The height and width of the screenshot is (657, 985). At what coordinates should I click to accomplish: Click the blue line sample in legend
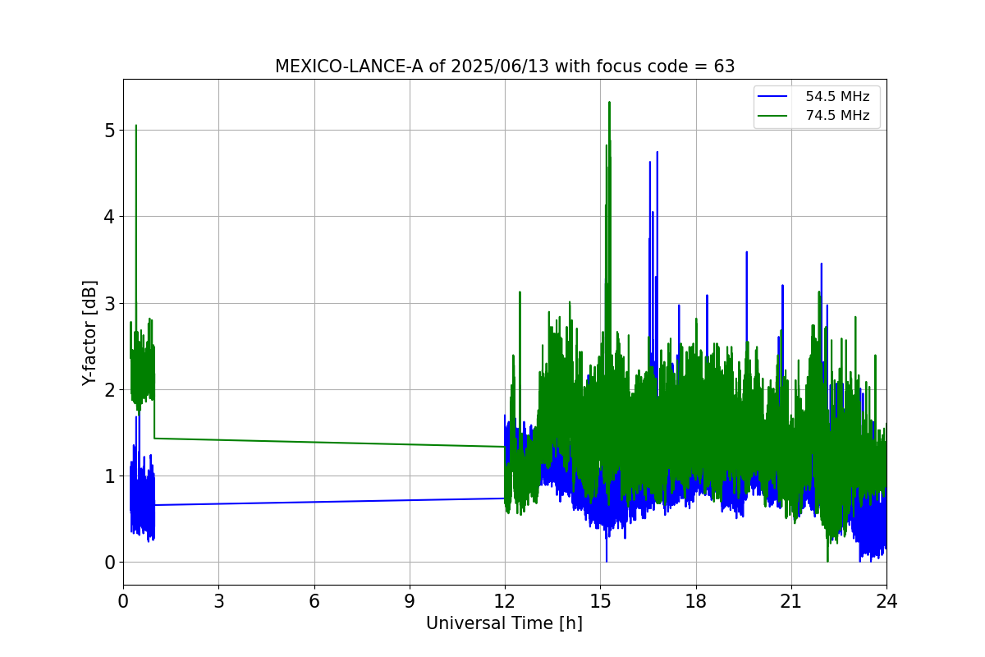click(774, 97)
